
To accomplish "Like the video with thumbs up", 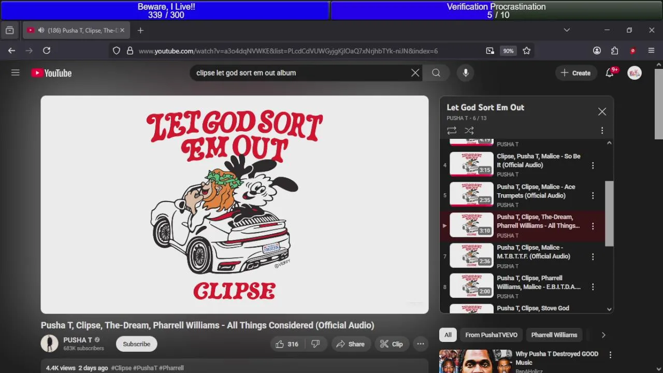I will click(x=286, y=344).
